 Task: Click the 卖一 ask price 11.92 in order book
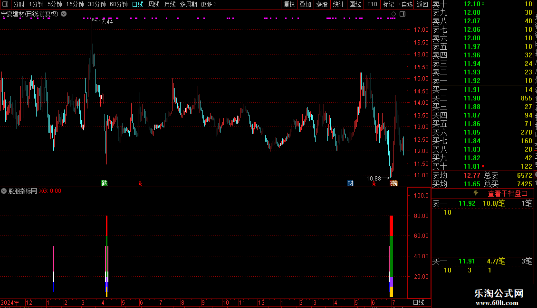(471, 81)
